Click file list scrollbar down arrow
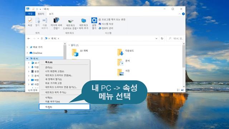Screen dimensions: 229x129 184,87
